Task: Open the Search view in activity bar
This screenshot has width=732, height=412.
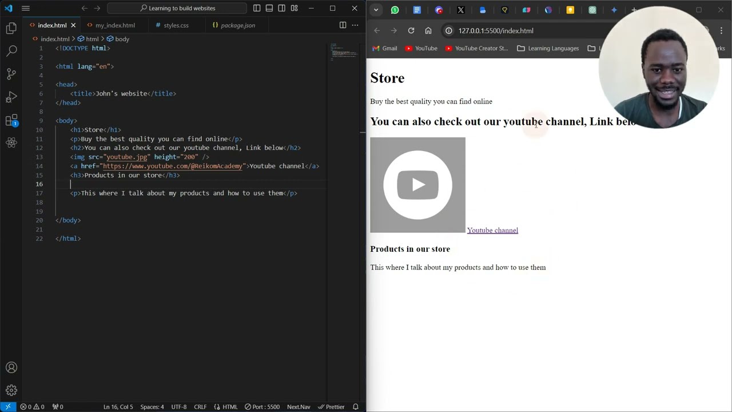Action: coord(11,51)
